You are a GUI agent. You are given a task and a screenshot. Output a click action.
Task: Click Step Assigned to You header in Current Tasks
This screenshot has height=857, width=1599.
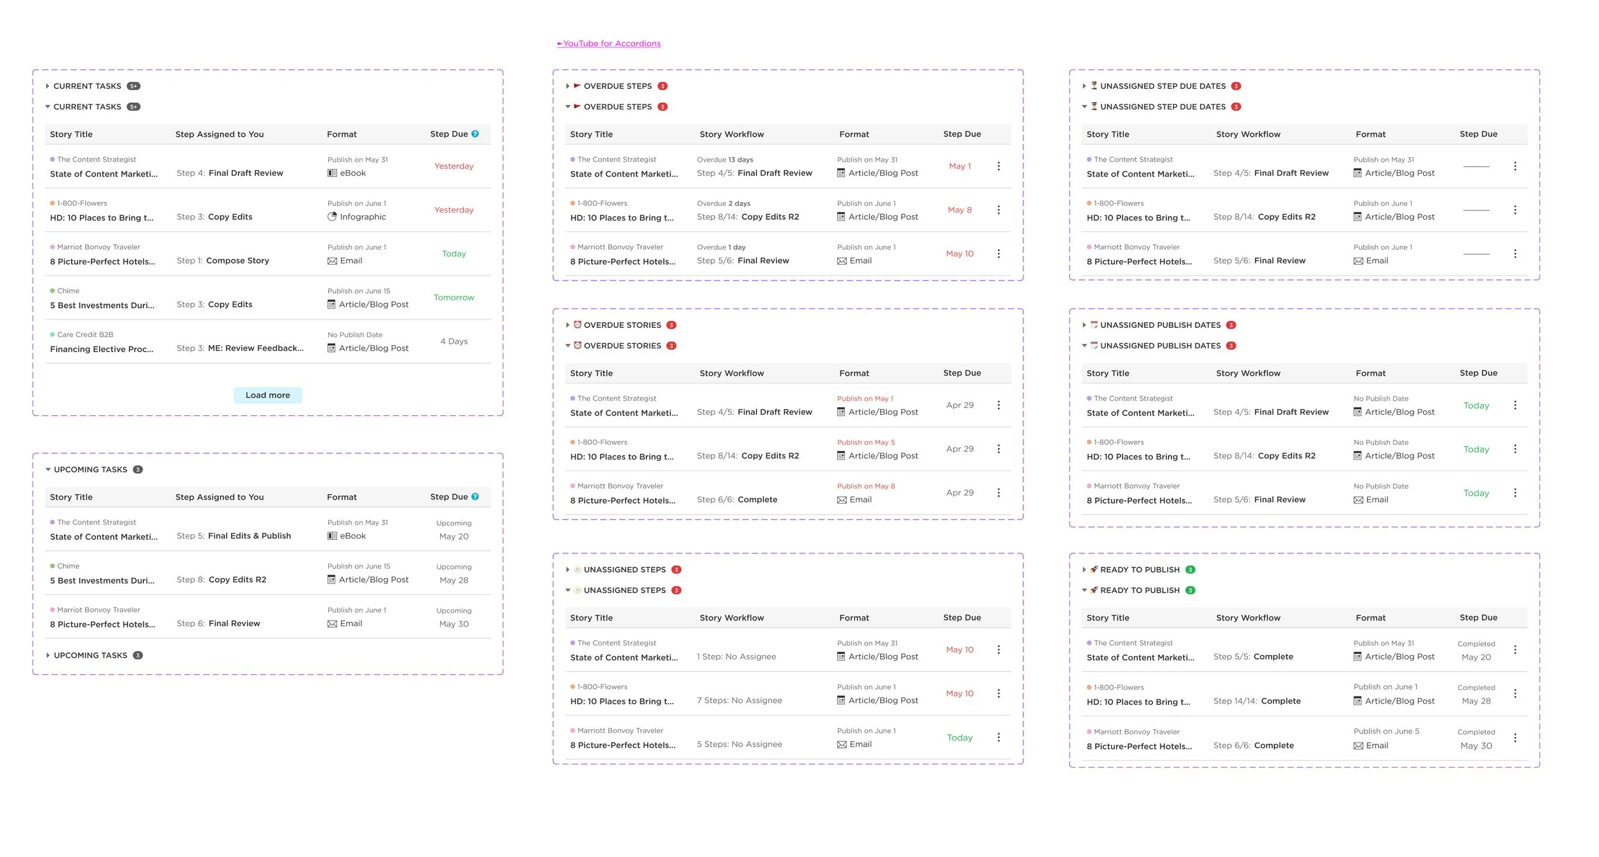219,134
